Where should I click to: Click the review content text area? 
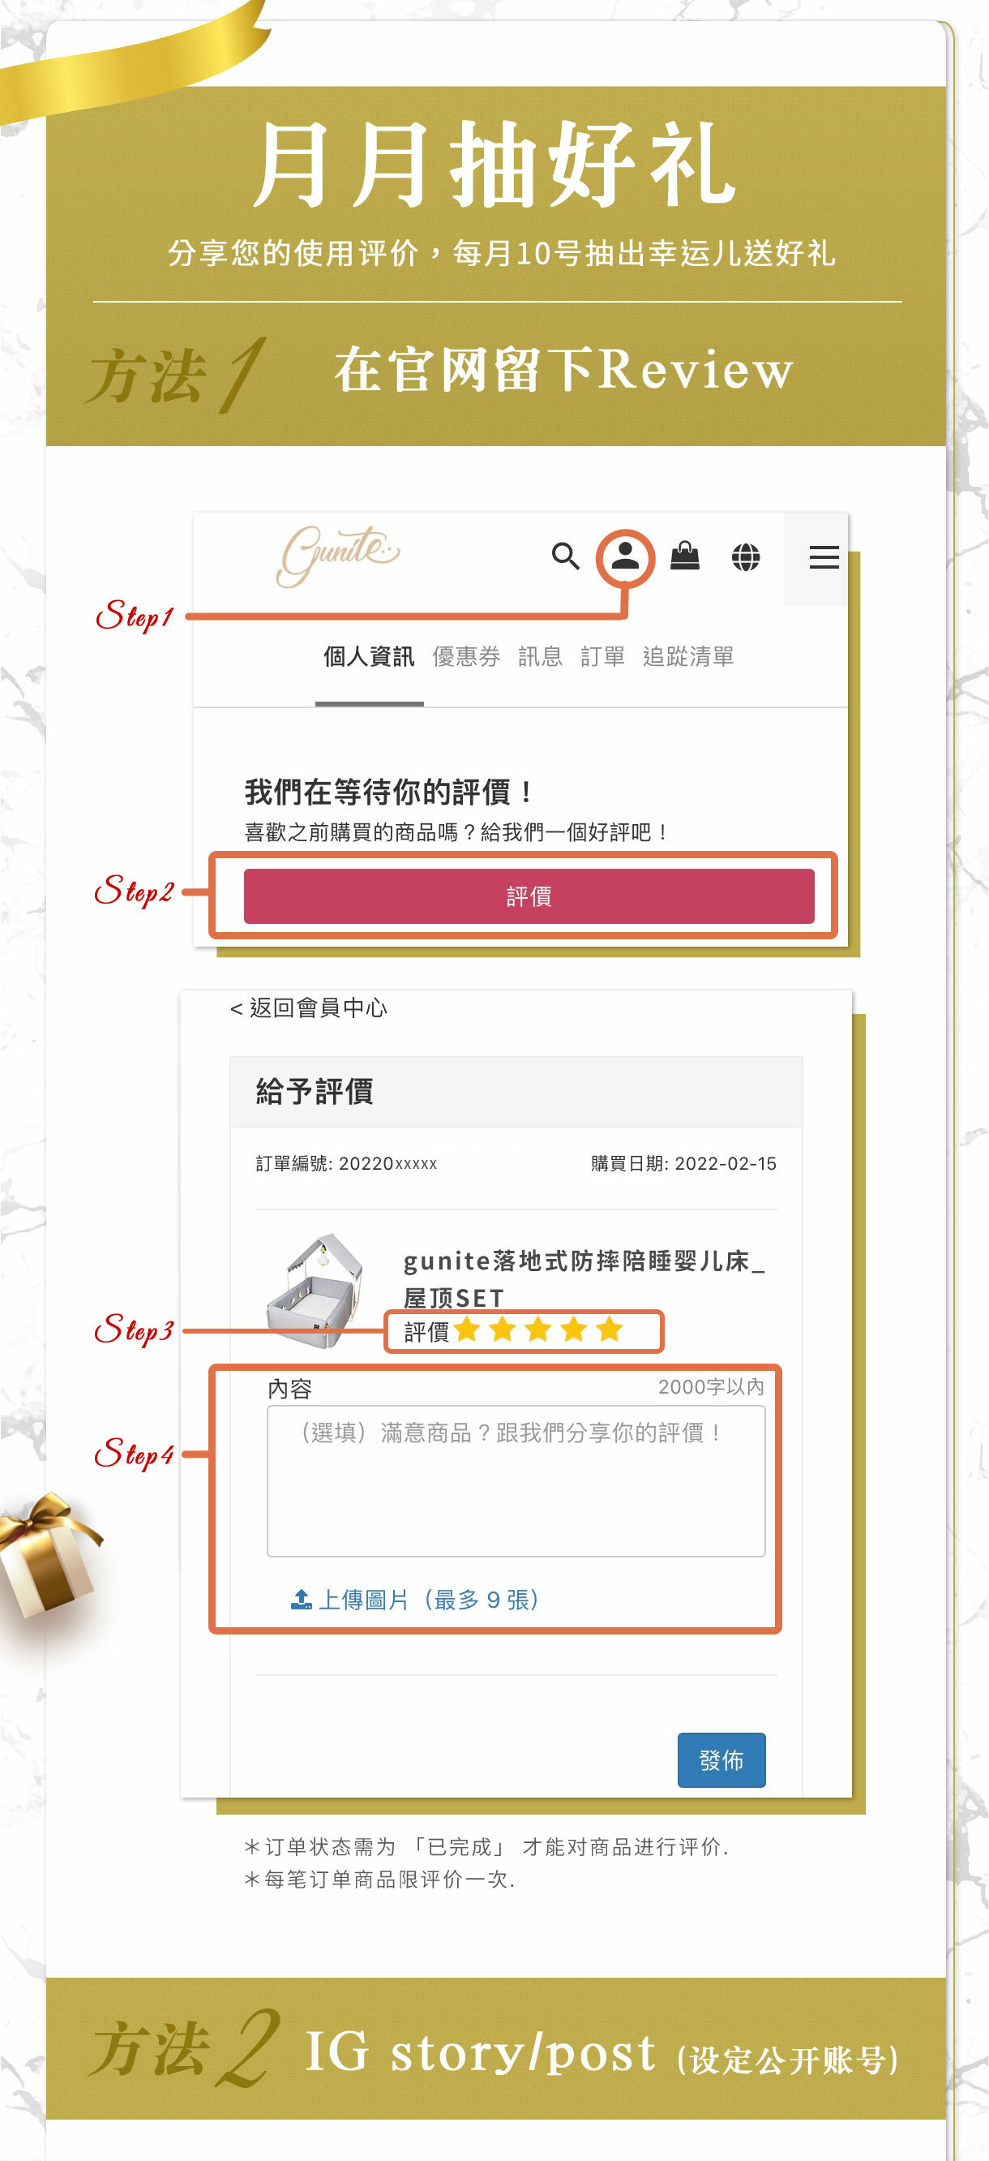click(x=516, y=1481)
